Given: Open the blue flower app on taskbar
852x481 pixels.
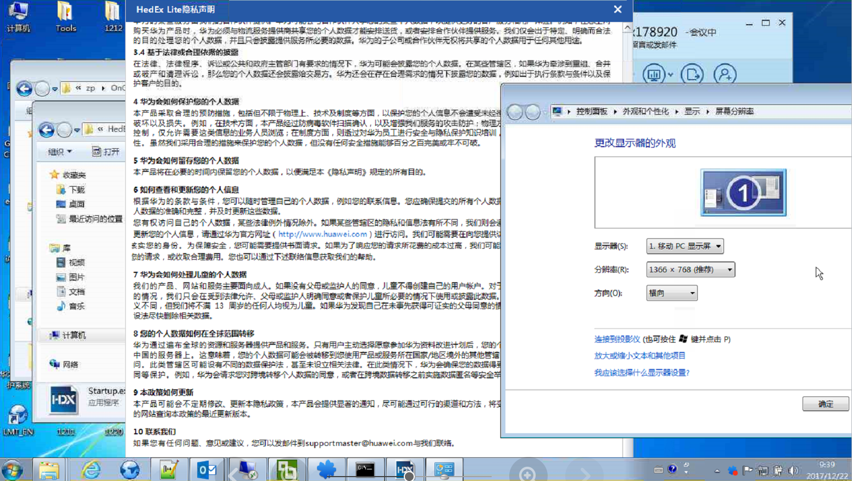Looking at the screenshot, I should [326, 470].
